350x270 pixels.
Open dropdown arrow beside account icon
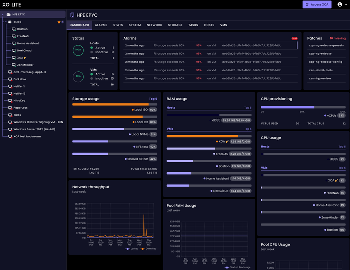coord(346,4)
